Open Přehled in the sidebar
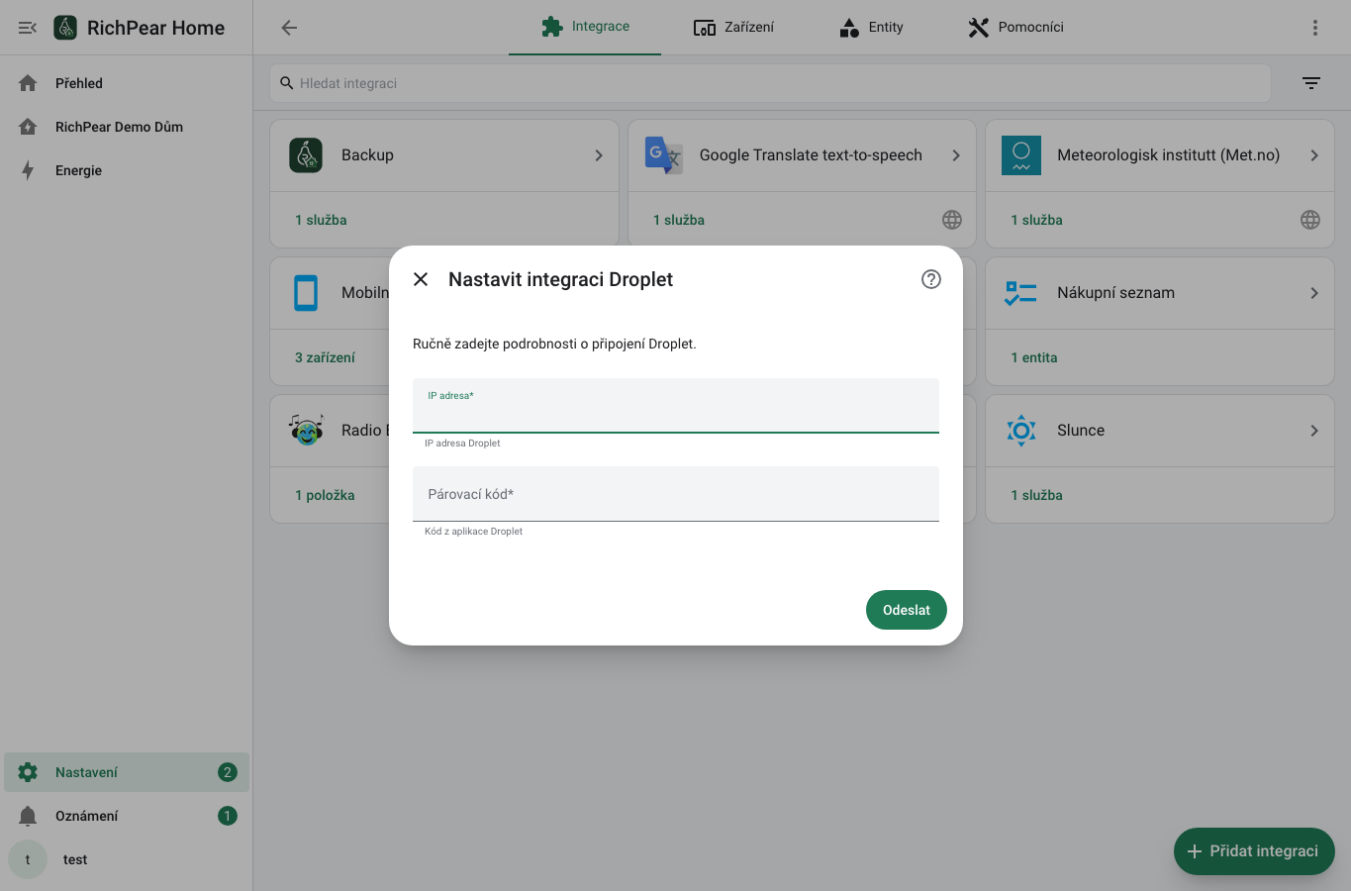Viewport: 1351px width, 891px height. (x=127, y=83)
